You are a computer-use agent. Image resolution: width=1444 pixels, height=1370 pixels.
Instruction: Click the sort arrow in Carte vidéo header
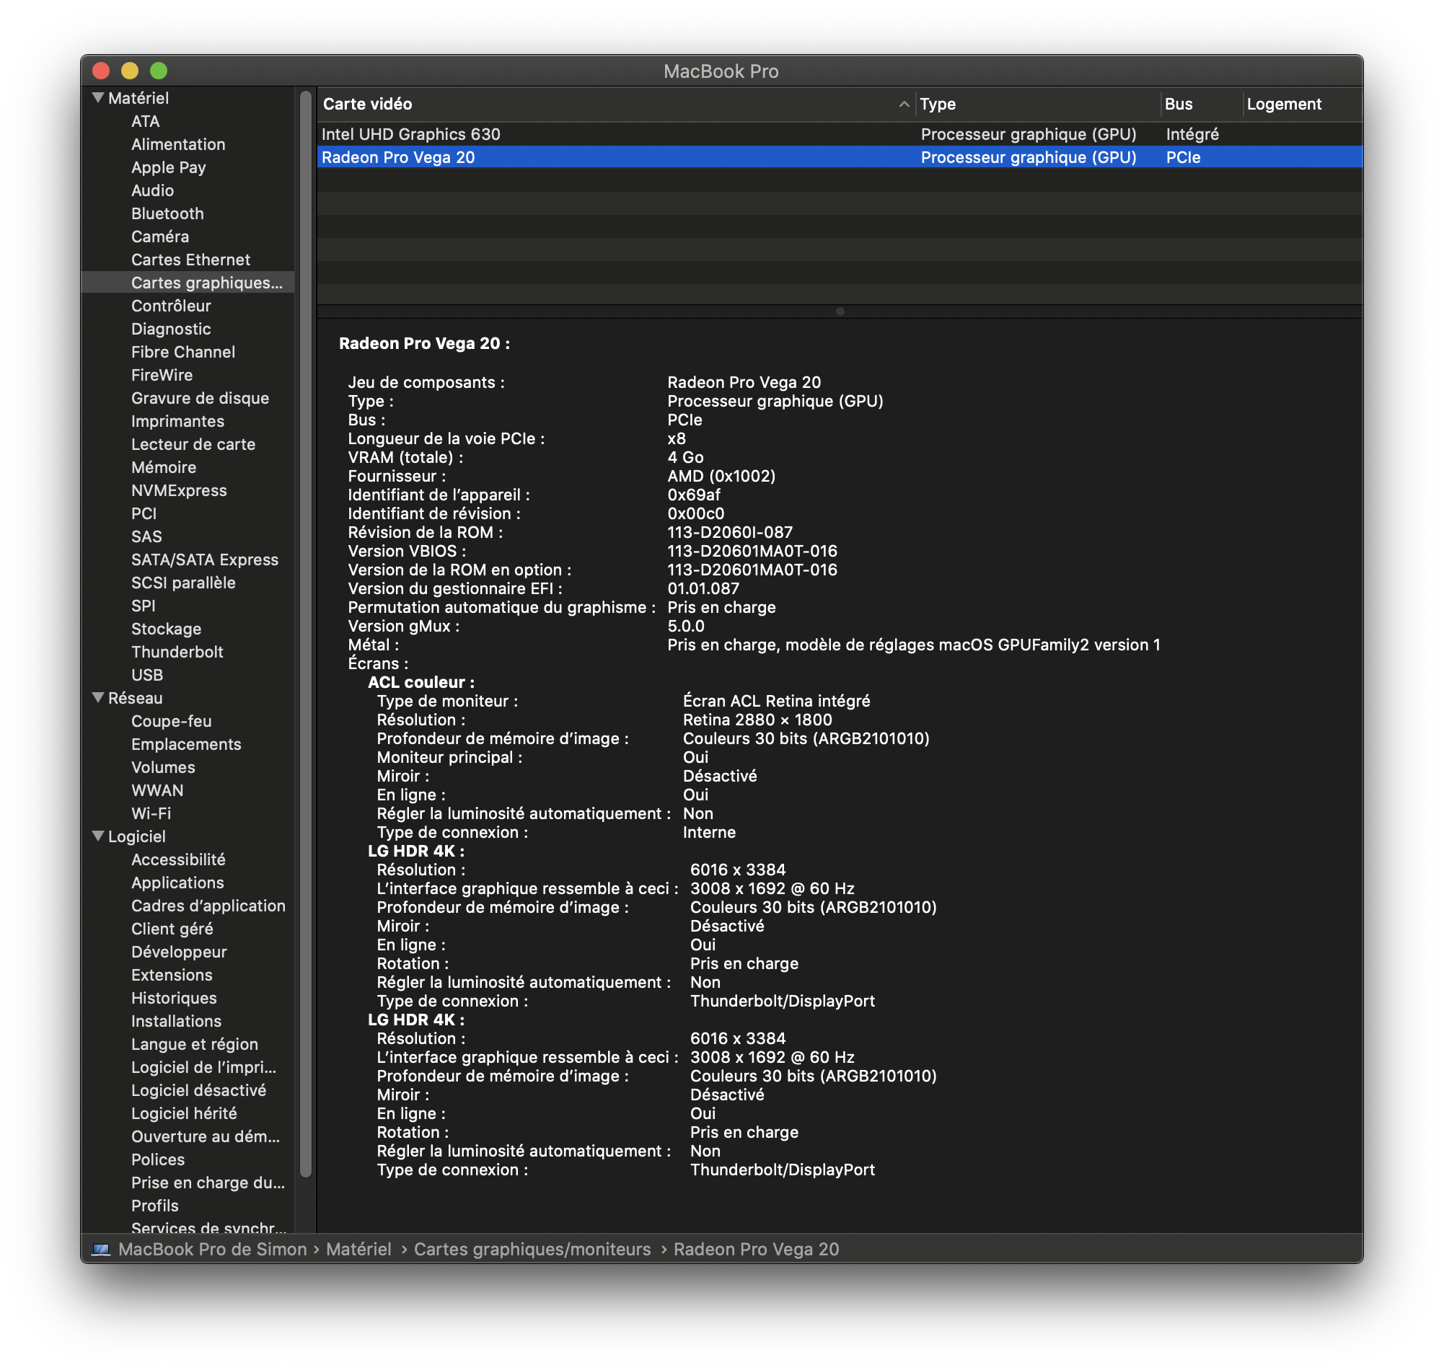click(904, 104)
